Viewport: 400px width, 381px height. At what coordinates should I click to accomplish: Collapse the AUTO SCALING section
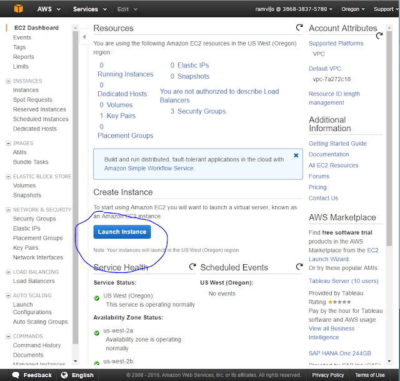(x=8, y=295)
